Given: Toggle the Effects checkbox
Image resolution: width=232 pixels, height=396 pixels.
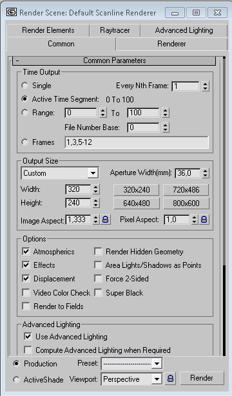Looking at the screenshot, I should point(26,265).
